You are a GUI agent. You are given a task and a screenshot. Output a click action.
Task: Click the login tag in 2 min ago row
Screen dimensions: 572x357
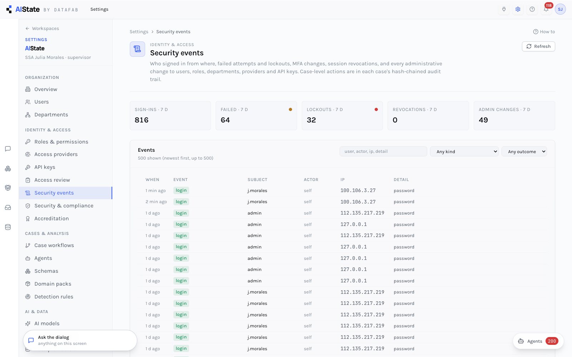pos(181,202)
